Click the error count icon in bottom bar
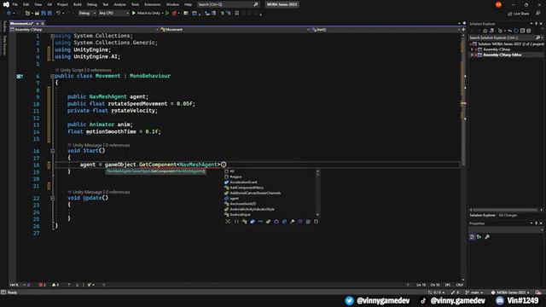Viewport: 546px width, 307px height. click(x=42, y=285)
